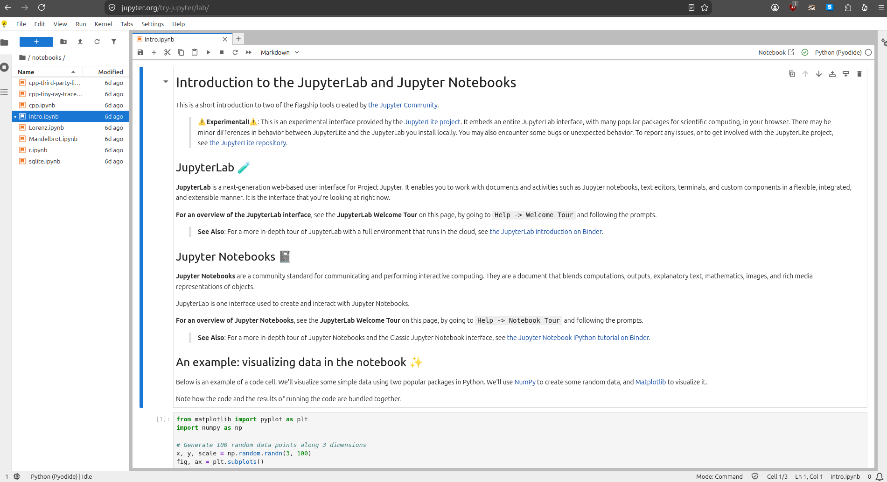Open the Matplotlib link
The height and width of the screenshot is (482, 887).
(650, 382)
